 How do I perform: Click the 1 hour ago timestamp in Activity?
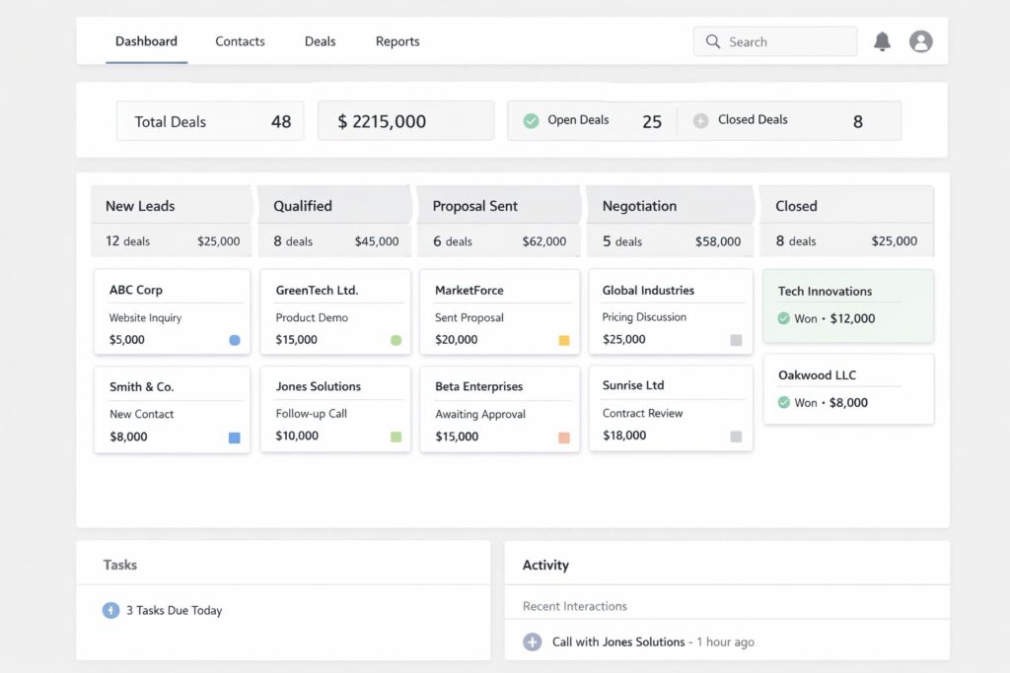pos(725,641)
